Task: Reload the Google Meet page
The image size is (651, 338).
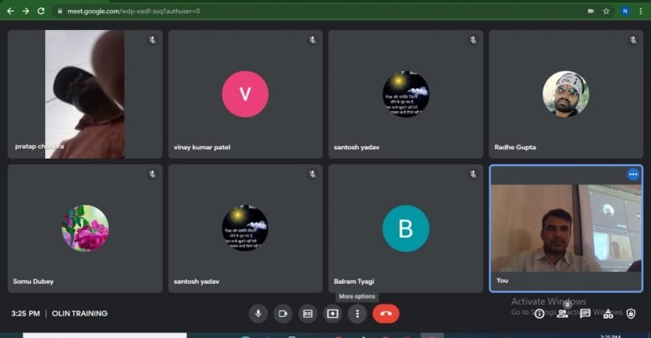Action: pyautogui.click(x=41, y=11)
